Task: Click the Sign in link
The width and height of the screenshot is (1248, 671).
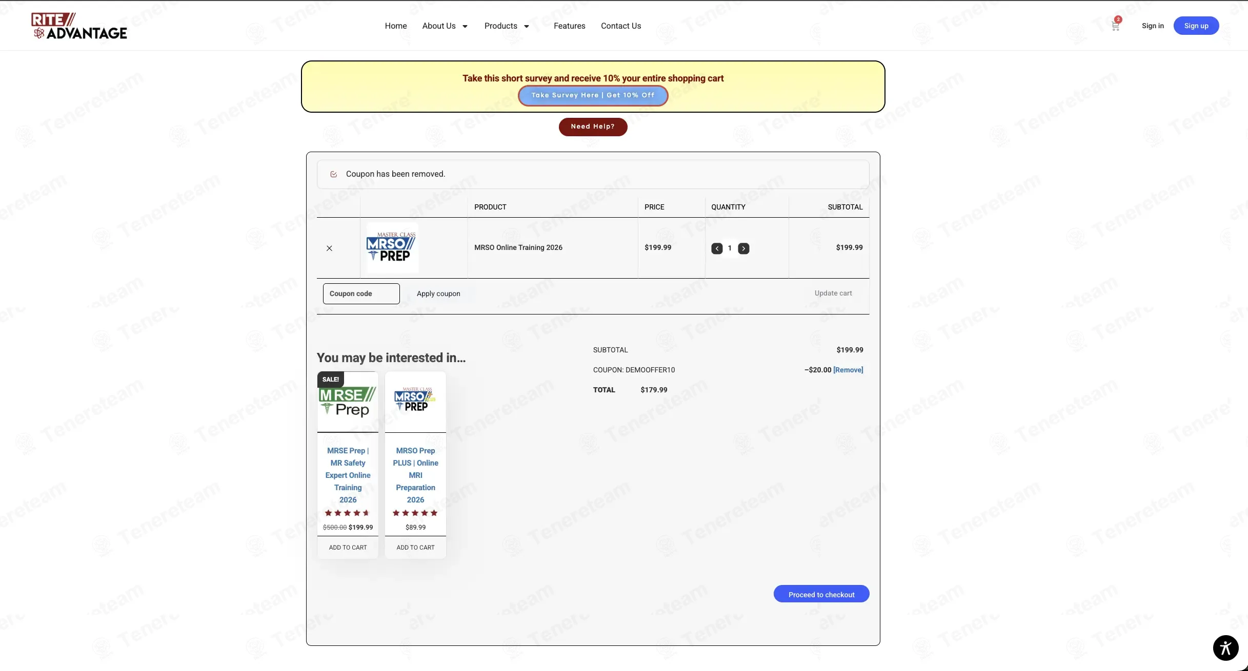Action: tap(1153, 26)
